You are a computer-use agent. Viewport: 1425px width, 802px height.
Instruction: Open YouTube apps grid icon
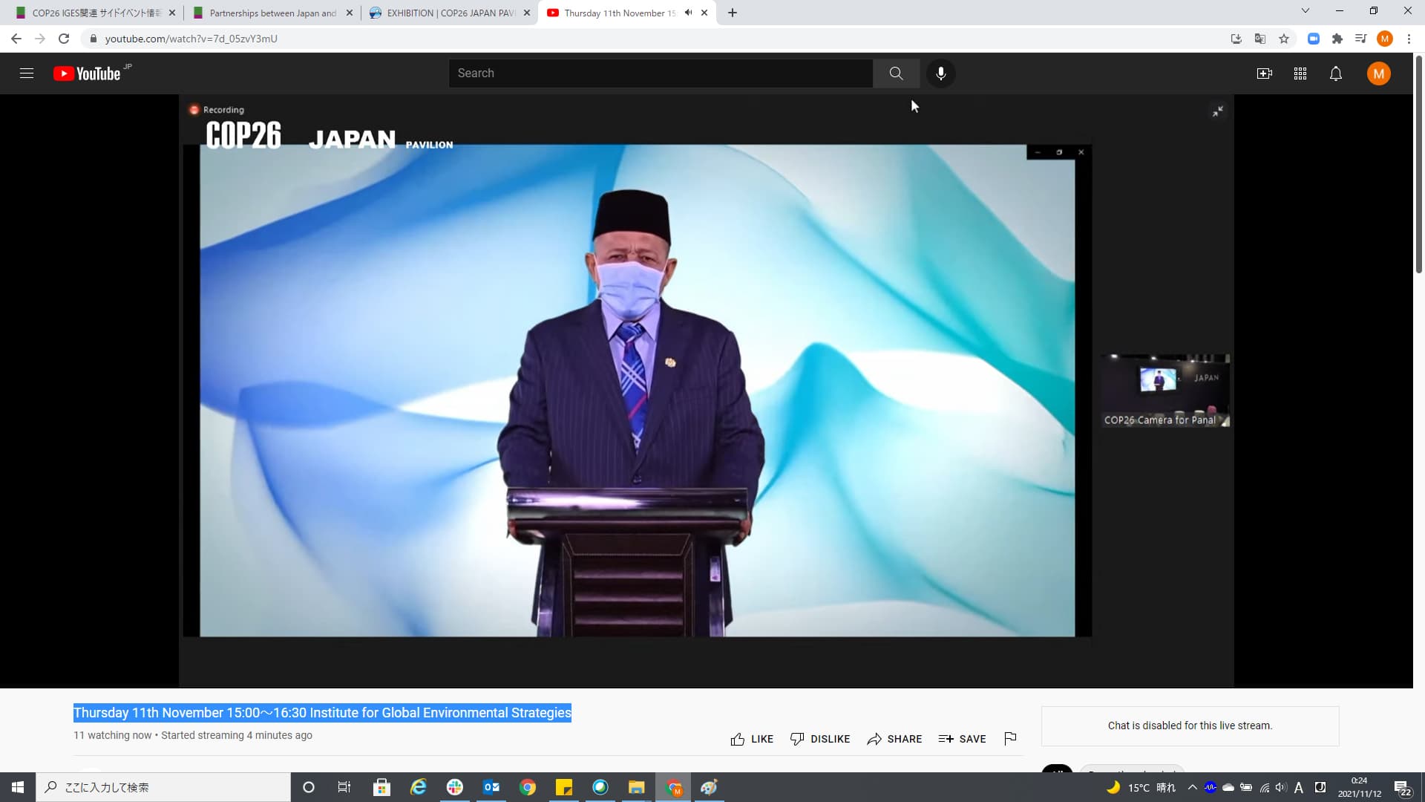tap(1300, 74)
